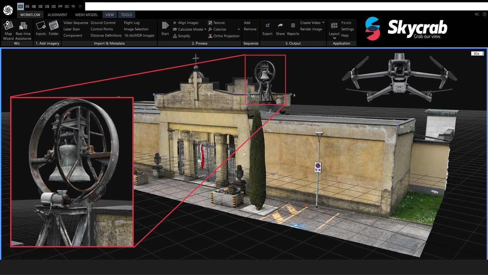Expand the Calculate Model dropdown

click(205, 29)
